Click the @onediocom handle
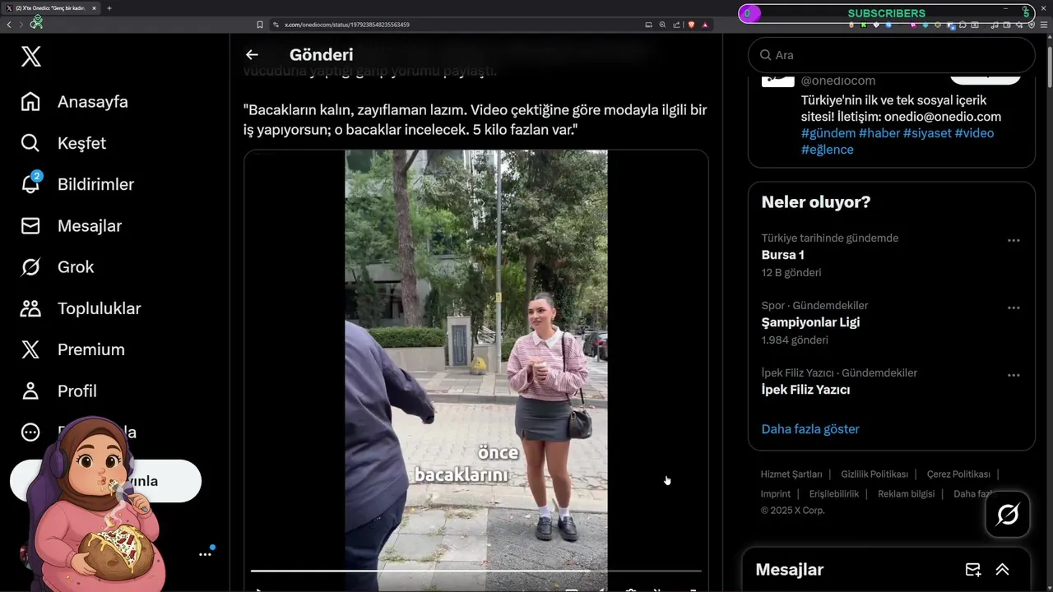This screenshot has width=1053, height=592. [x=838, y=81]
